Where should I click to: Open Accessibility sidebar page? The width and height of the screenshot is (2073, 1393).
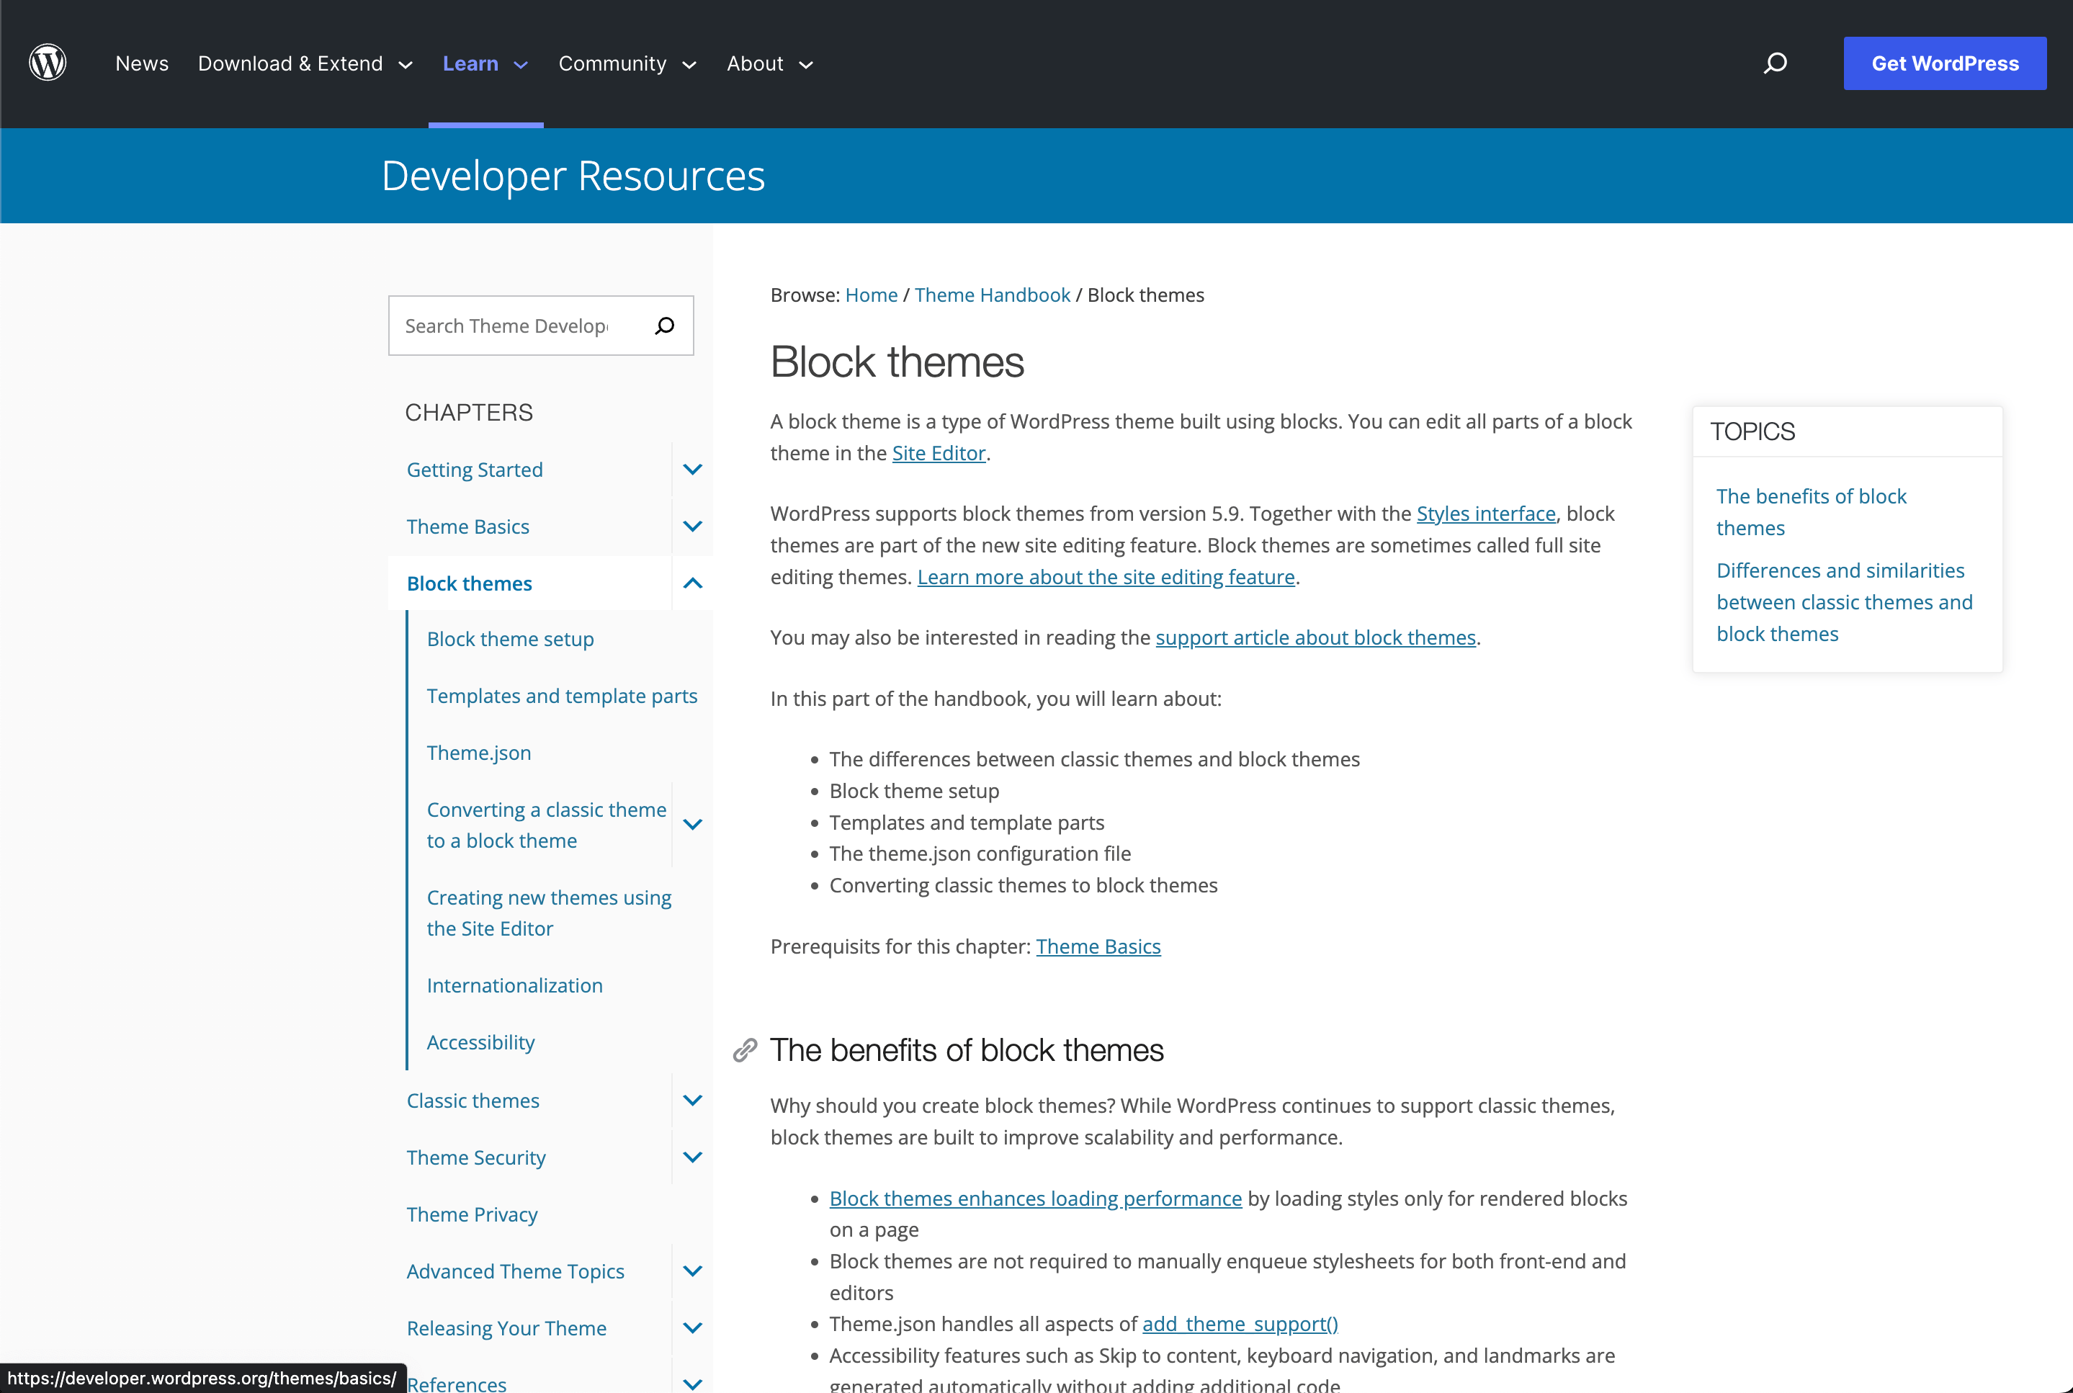[x=480, y=1043]
